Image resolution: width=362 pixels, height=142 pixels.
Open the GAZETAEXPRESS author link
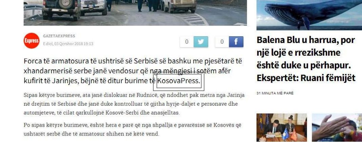tap(59, 36)
